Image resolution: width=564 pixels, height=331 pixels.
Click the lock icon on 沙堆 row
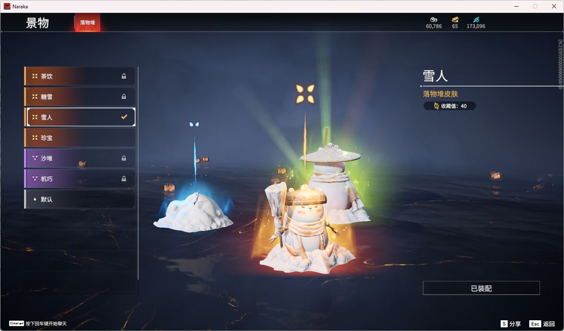(124, 158)
